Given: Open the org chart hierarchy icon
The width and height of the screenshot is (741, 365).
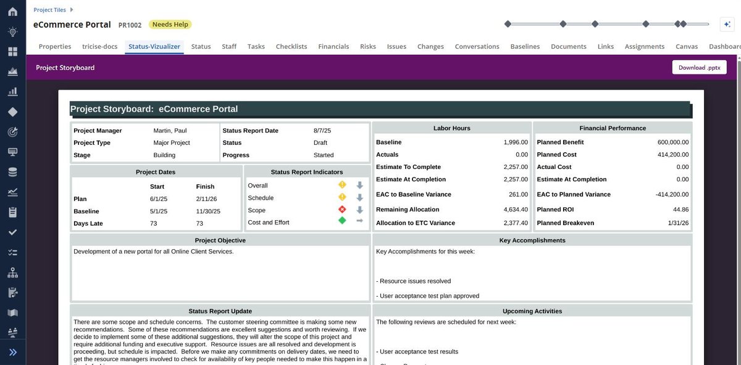Looking at the screenshot, I should (x=12, y=272).
